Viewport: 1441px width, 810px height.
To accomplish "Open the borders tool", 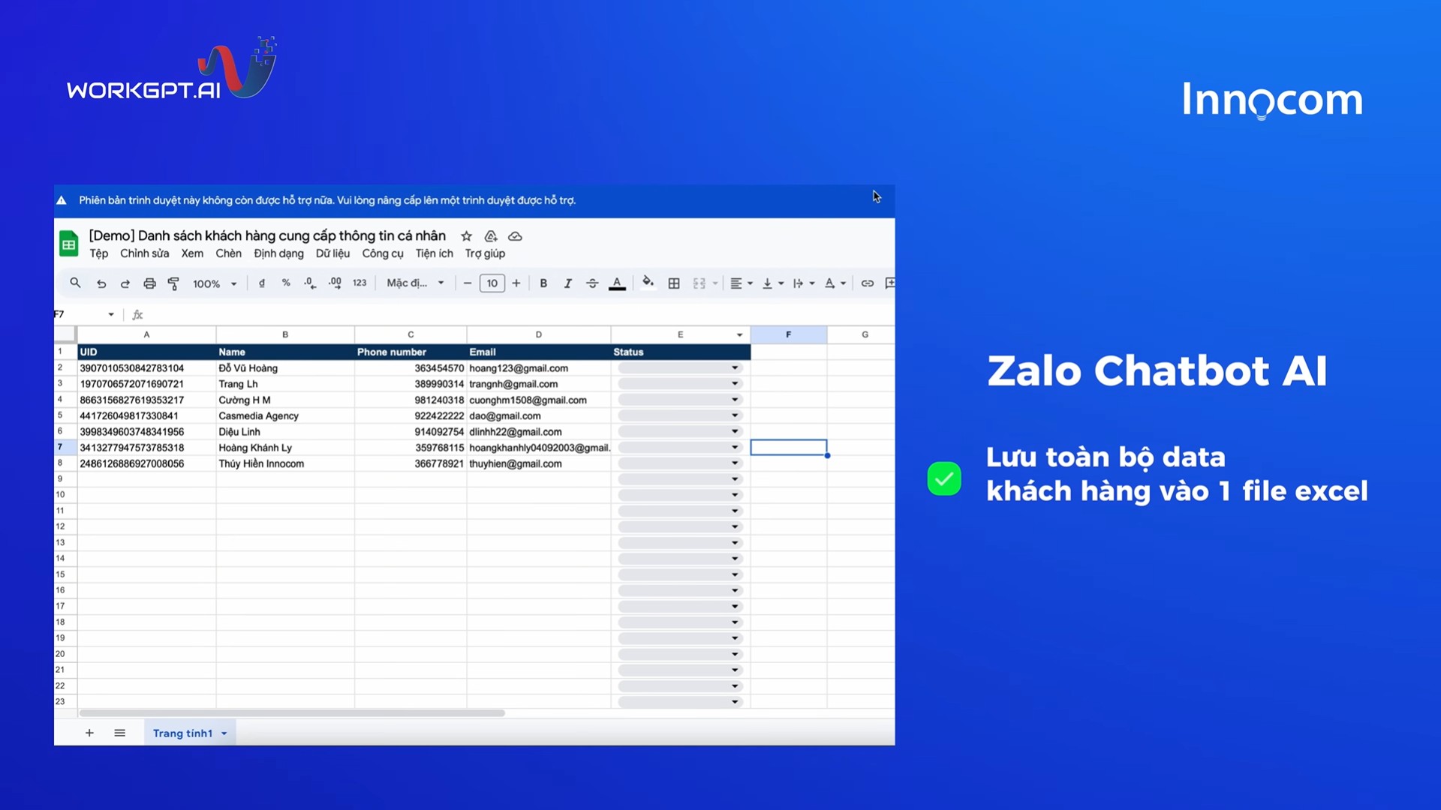I will pyautogui.click(x=673, y=283).
